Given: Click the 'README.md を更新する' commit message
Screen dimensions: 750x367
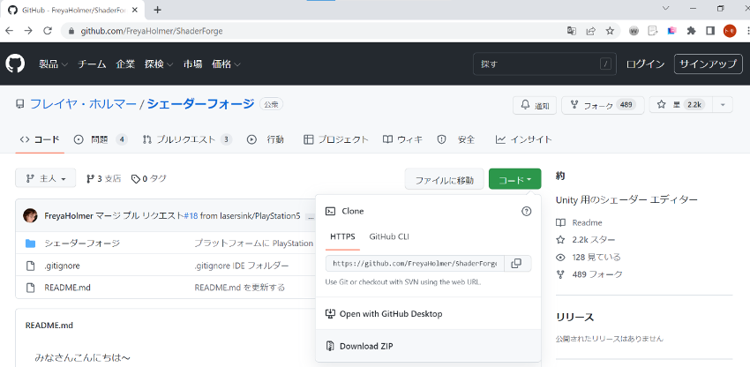Looking at the screenshot, I should [x=240, y=288].
